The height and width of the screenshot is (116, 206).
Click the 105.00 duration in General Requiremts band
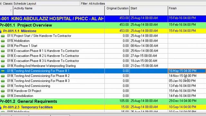click(x=124, y=101)
